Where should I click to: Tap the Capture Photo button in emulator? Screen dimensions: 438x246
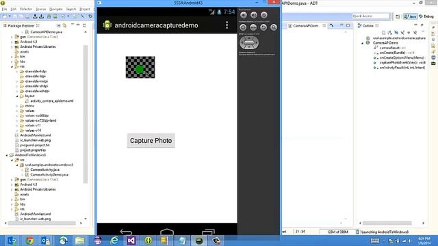tap(151, 141)
